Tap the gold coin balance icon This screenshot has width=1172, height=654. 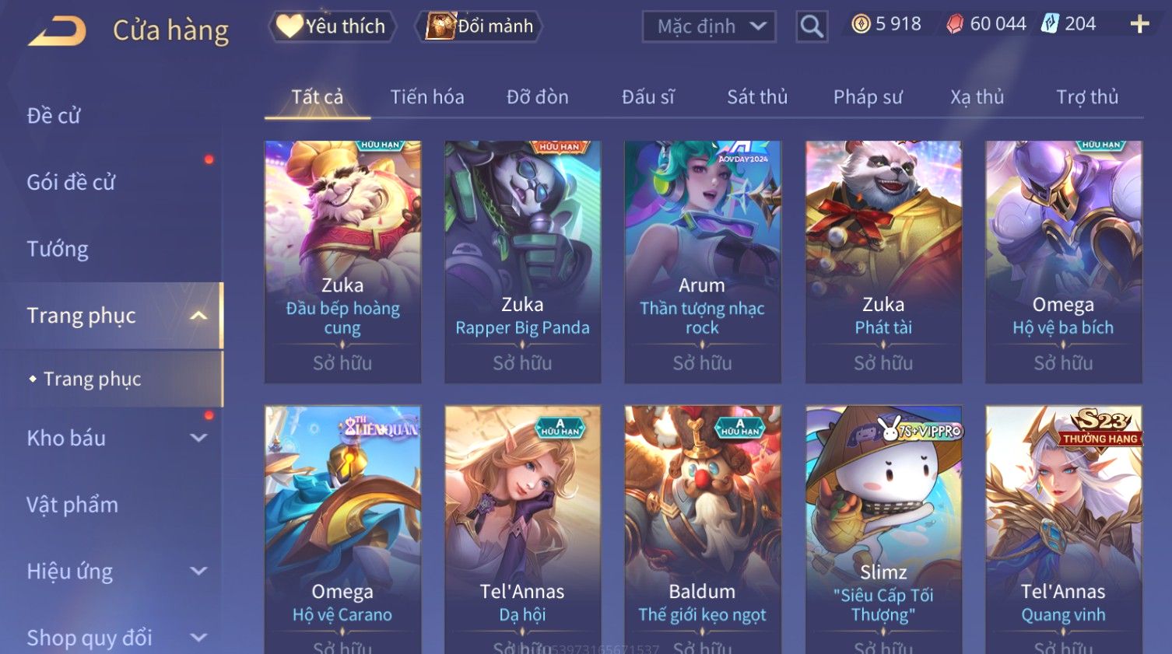tap(861, 24)
